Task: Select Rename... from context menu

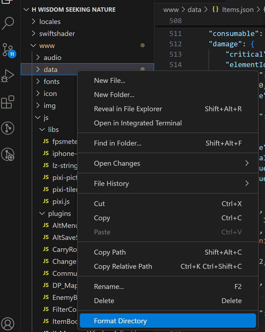Action: click(168, 286)
